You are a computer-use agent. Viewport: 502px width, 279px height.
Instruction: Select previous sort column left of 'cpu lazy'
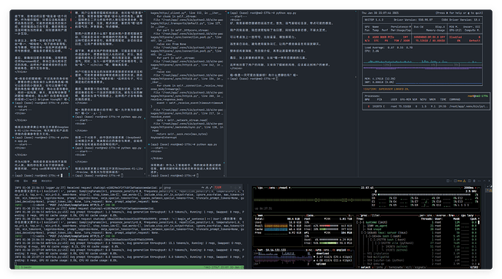[x=459, y=215]
